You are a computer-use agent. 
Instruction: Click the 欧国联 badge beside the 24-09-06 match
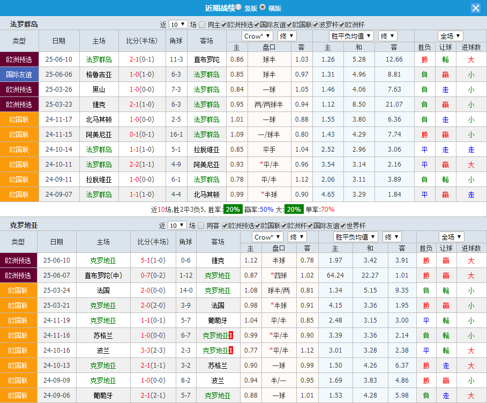(x=19, y=395)
